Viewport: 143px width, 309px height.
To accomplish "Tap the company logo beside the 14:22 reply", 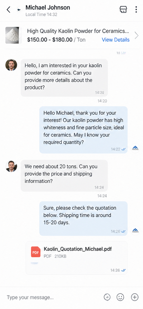I will (135, 148).
